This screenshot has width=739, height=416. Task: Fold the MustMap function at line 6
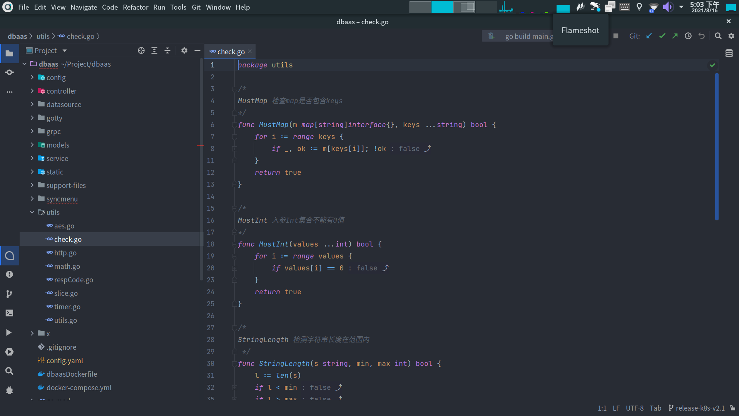[x=234, y=125]
